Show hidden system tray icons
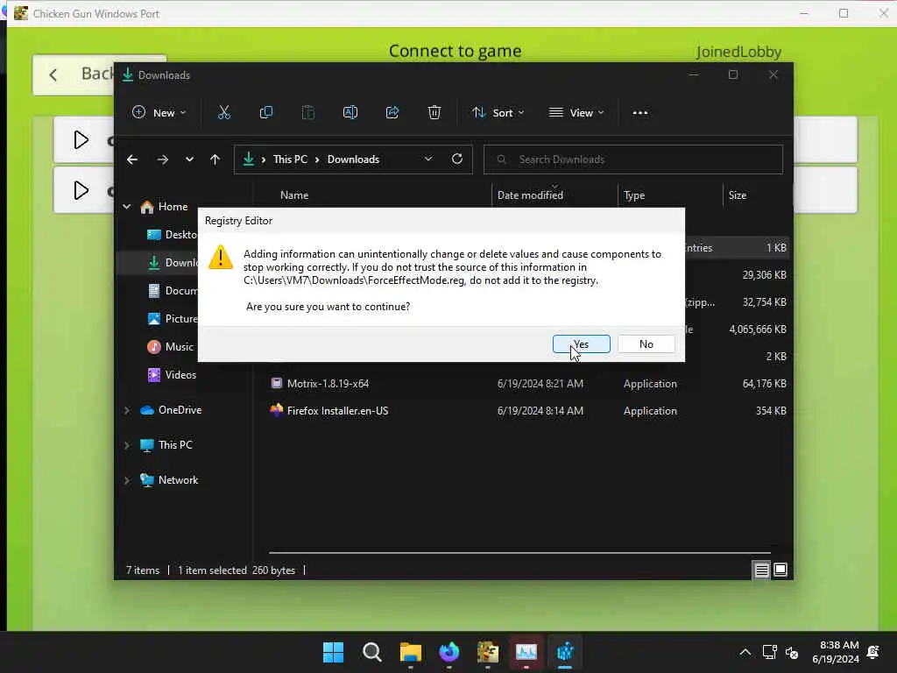Screen dimensions: 897x673 [745, 652]
